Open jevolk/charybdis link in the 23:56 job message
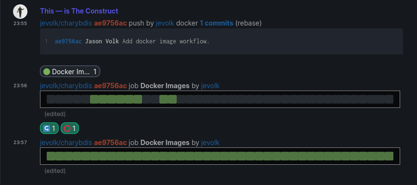Screen dimensions: 417x185 click(x=66, y=86)
